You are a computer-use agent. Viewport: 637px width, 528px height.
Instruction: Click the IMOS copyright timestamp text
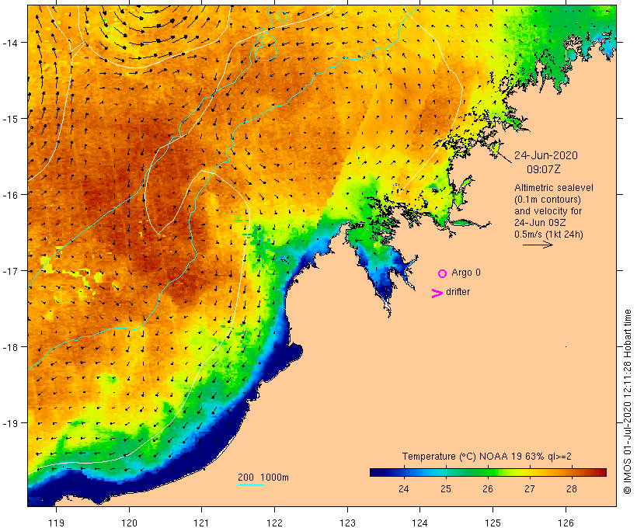627,401
